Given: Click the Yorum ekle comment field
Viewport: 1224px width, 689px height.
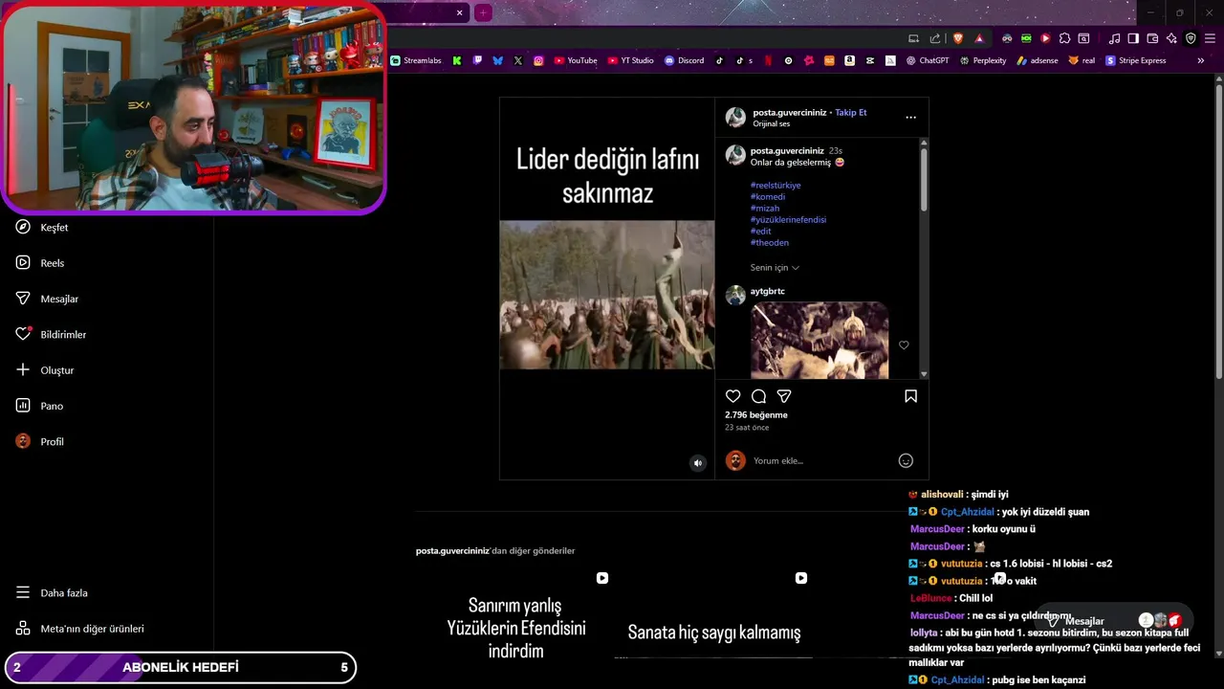Looking at the screenshot, I should click(822, 461).
